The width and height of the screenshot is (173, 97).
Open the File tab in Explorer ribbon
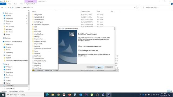click(x=3, y=4)
